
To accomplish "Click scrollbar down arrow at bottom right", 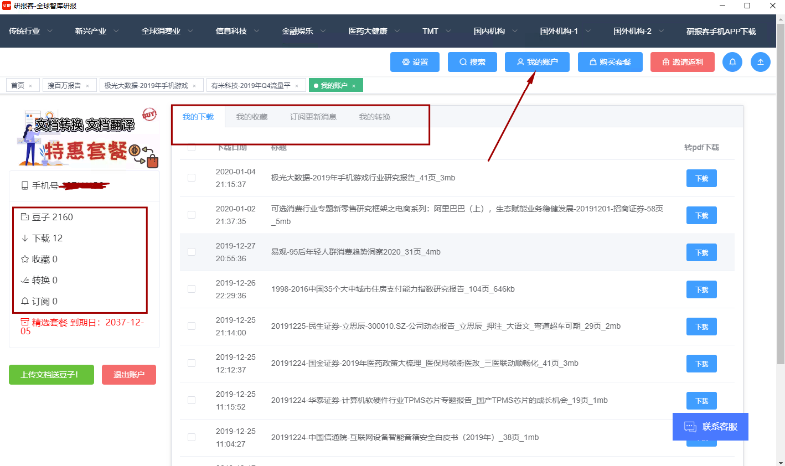I will tap(781, 462).
